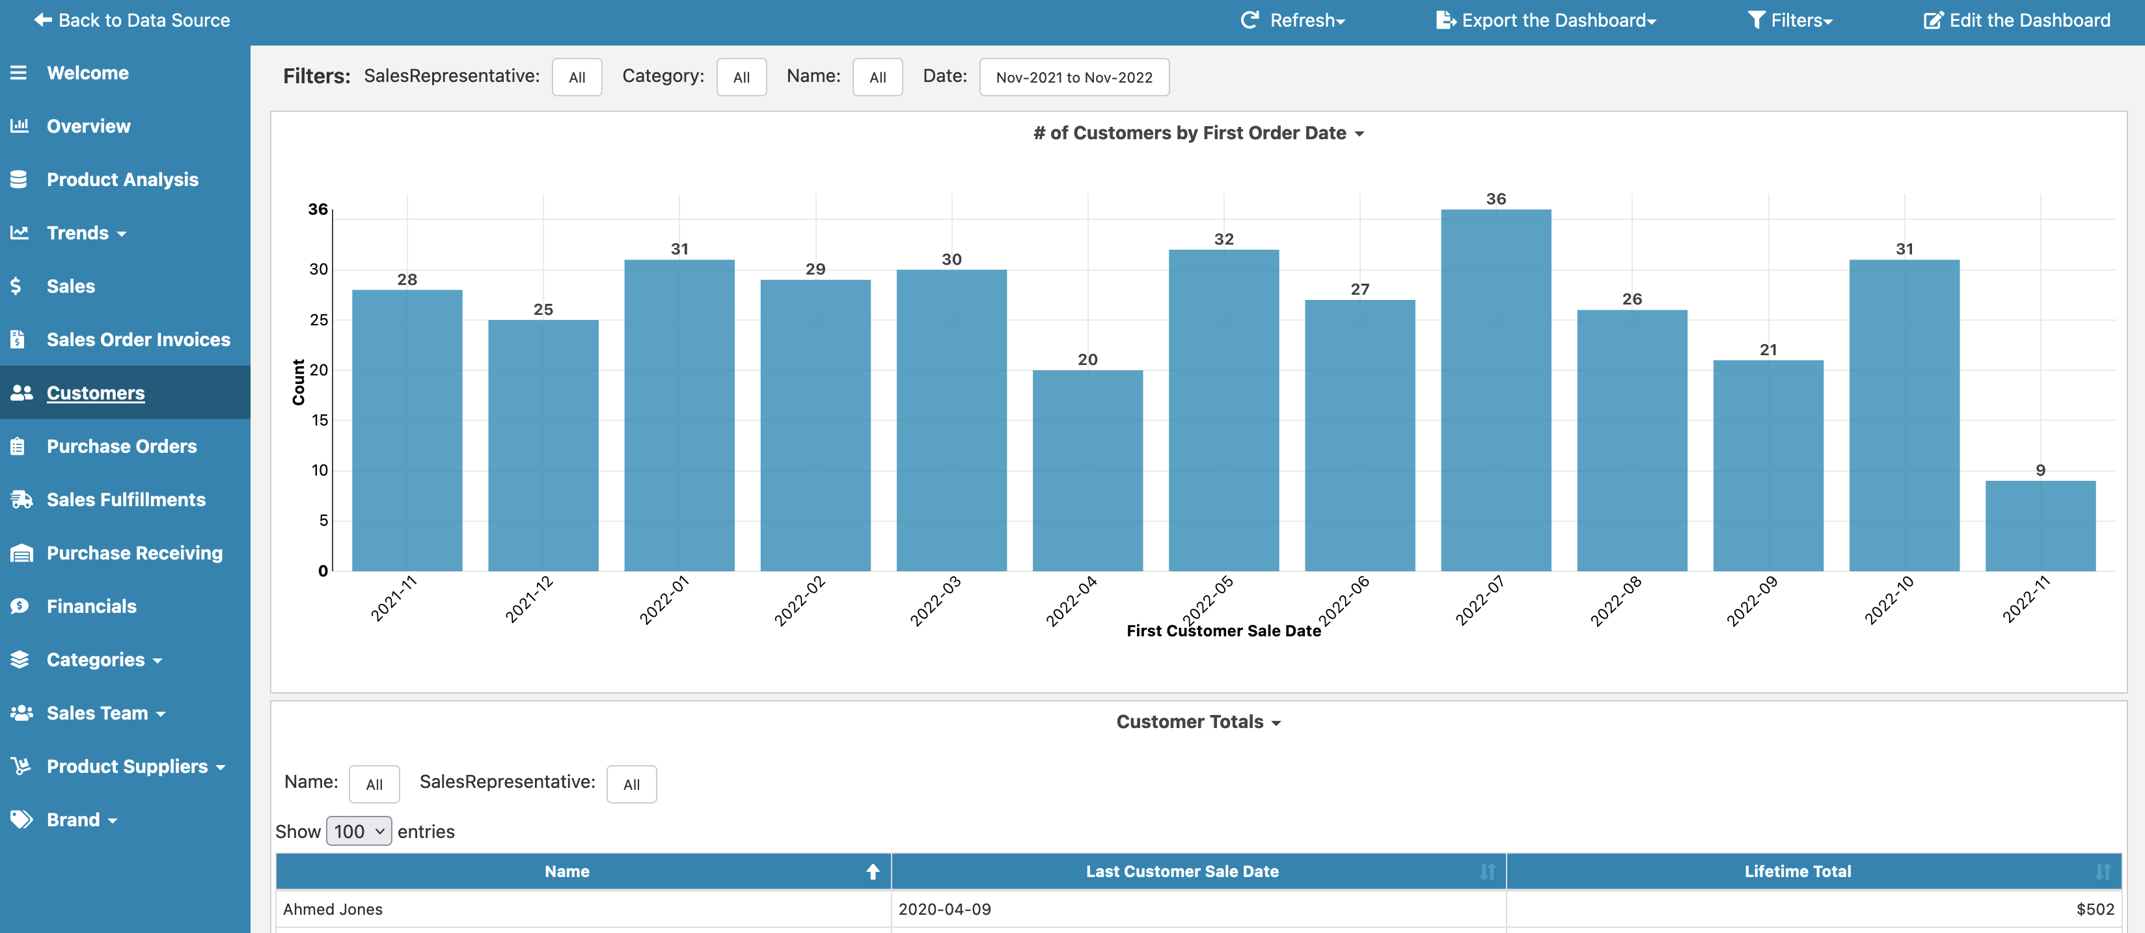
Task: Click the Sales Fulfillments truck icon
Action: click(21, 500)
